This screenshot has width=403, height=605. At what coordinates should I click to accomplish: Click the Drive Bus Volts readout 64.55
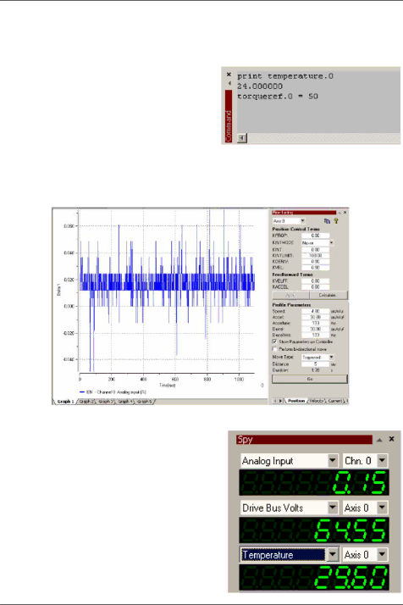click(x=314, y=530)
